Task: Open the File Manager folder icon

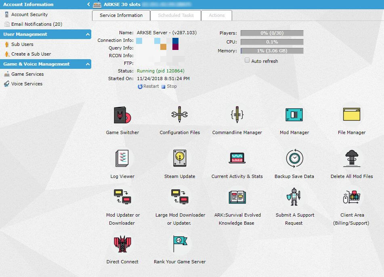Action: [x=351, y=115]
